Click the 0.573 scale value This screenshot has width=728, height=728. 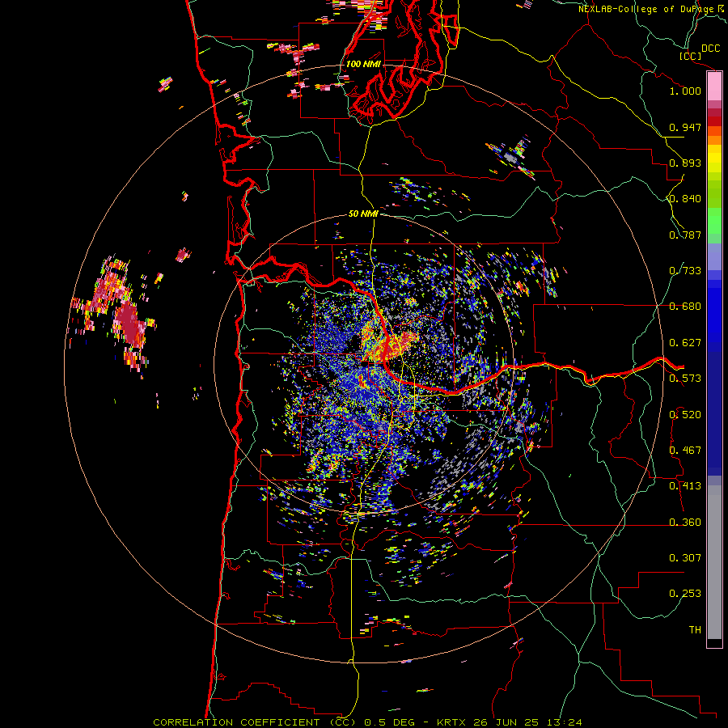685,379
